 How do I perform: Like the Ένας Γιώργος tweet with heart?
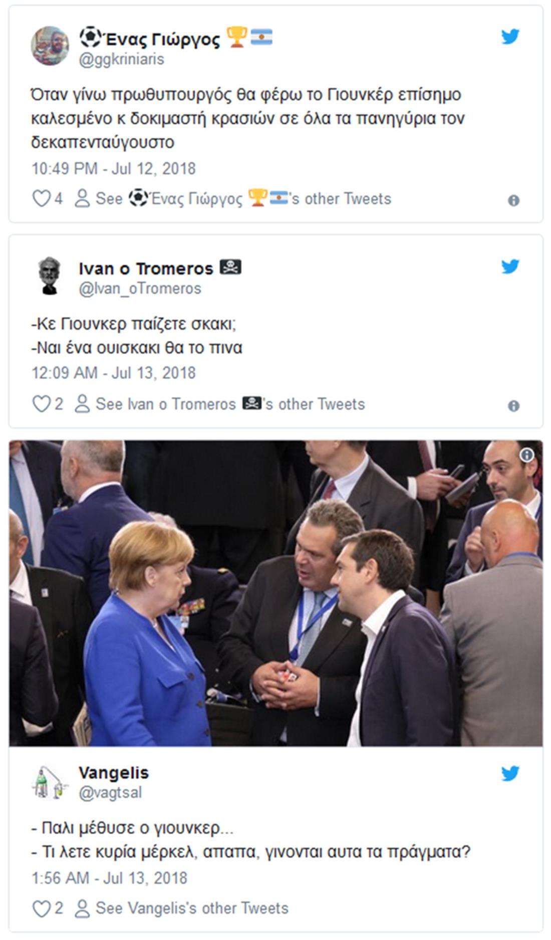(42, 199)
